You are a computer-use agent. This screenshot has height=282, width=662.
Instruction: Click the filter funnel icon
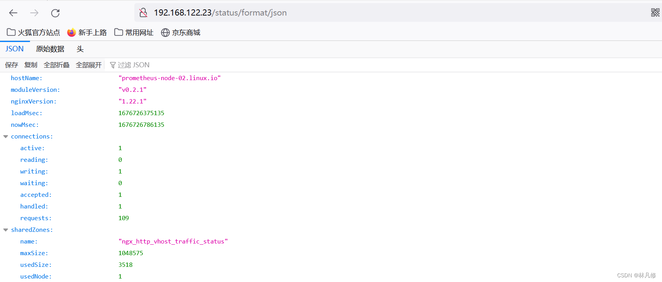coord(113,65)
